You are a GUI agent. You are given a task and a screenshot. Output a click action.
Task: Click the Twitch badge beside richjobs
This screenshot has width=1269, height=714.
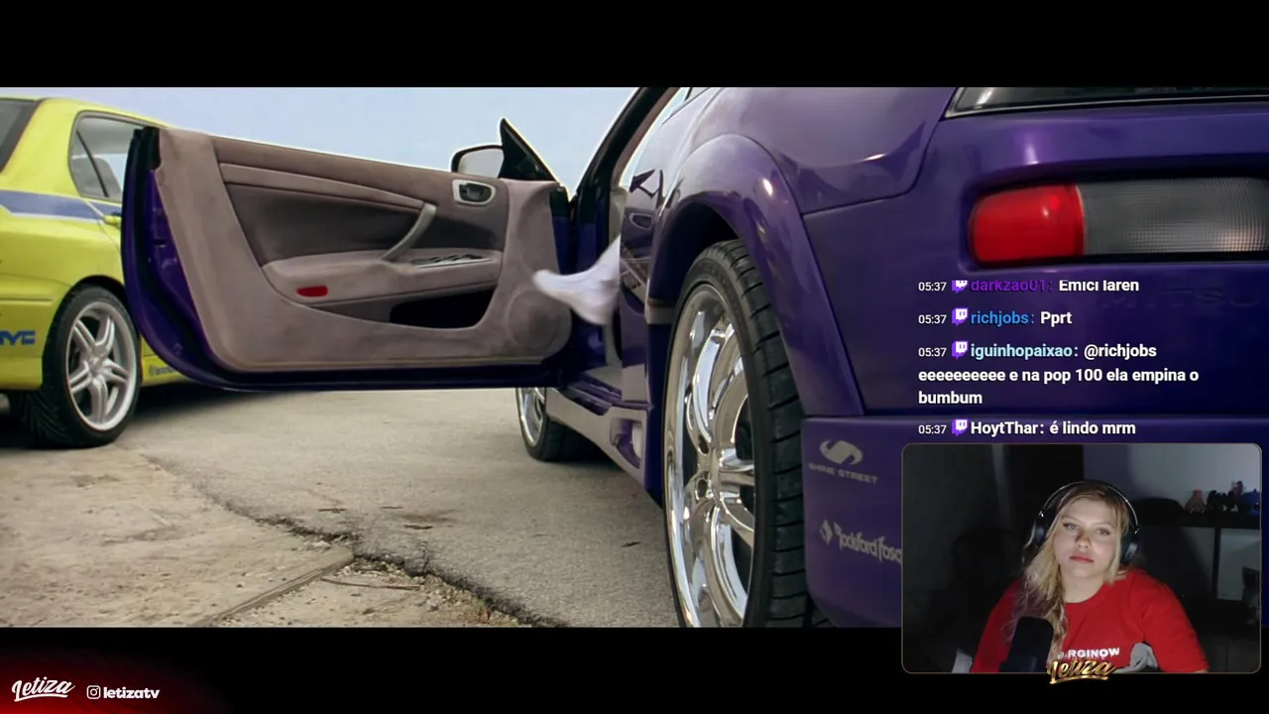pos(959,317)
